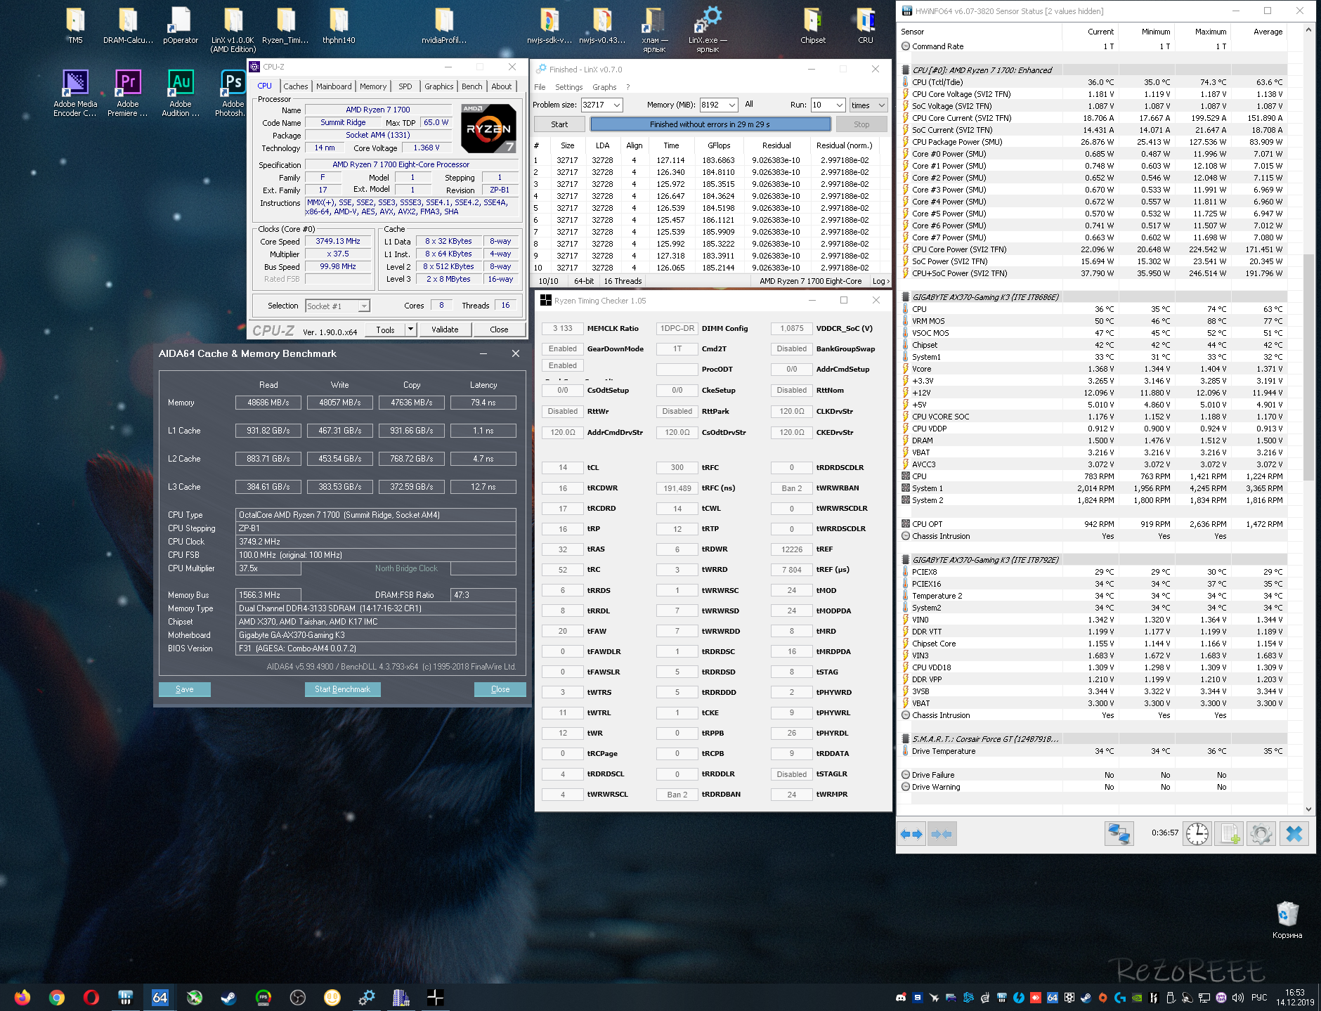This screenshot has height=1011, width=1321.
Task: Open the LinX Run count dropdown
Action: 839,105
